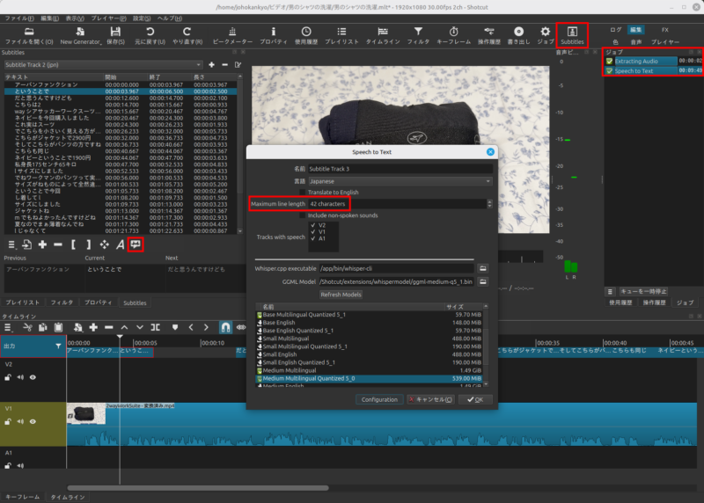The height and width of the screenshot is (503, 704).
Task: Click the Speech to Text subtitle icon
Action: [136, 244]
